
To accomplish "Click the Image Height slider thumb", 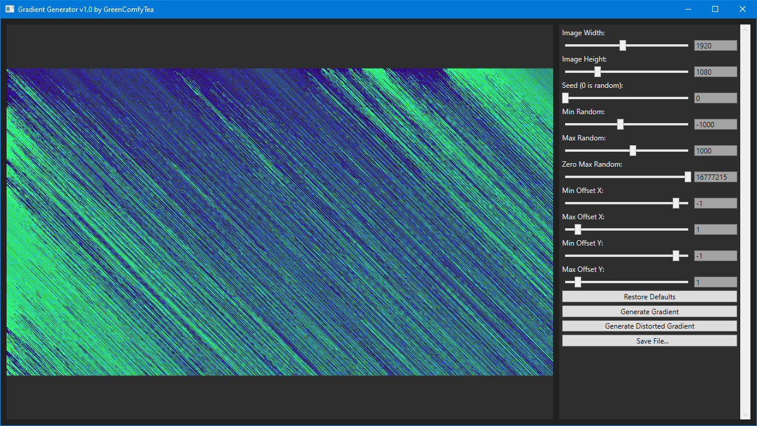I will click(597, 72).
